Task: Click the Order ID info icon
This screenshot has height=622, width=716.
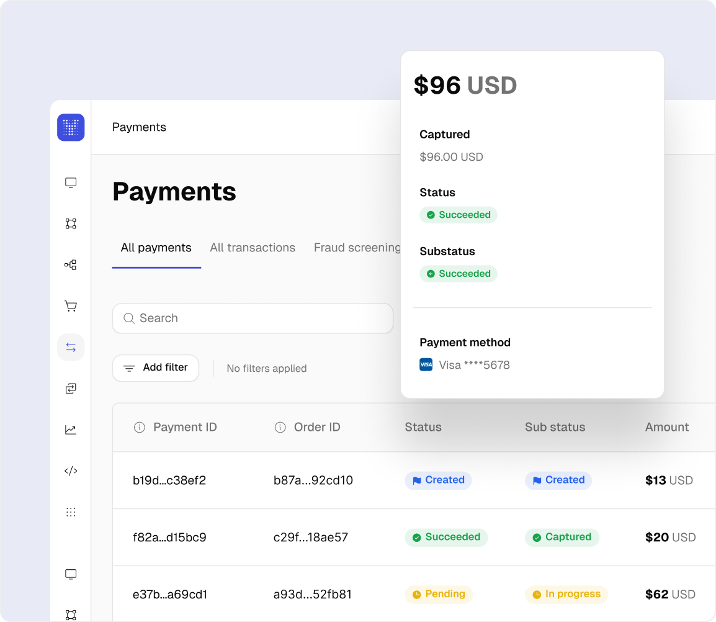Action: 280,427
